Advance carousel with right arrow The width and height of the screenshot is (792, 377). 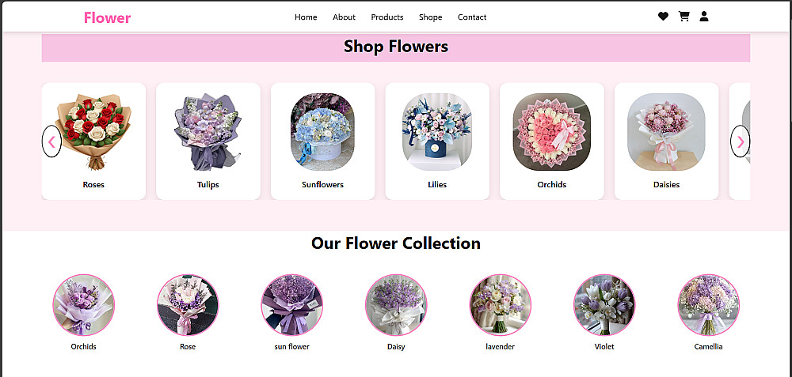pos(741,141)
